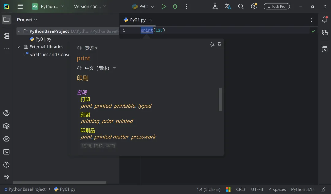Open the translation tool window icon
Viewport: 331px width, 194px height.
point(325,49)
